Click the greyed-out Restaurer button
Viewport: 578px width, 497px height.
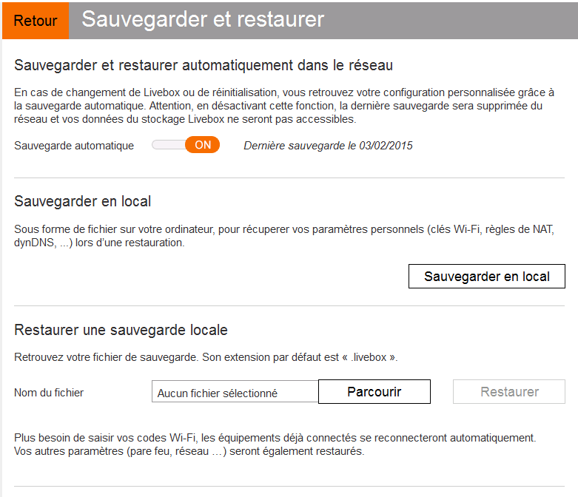coord(509,392)
